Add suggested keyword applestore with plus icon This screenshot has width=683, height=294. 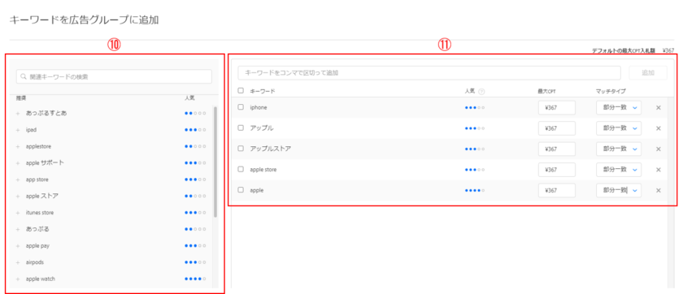coord(18,146)
